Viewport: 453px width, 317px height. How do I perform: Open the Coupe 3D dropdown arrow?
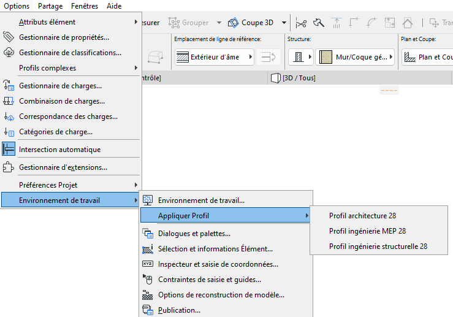coord(284,23)
